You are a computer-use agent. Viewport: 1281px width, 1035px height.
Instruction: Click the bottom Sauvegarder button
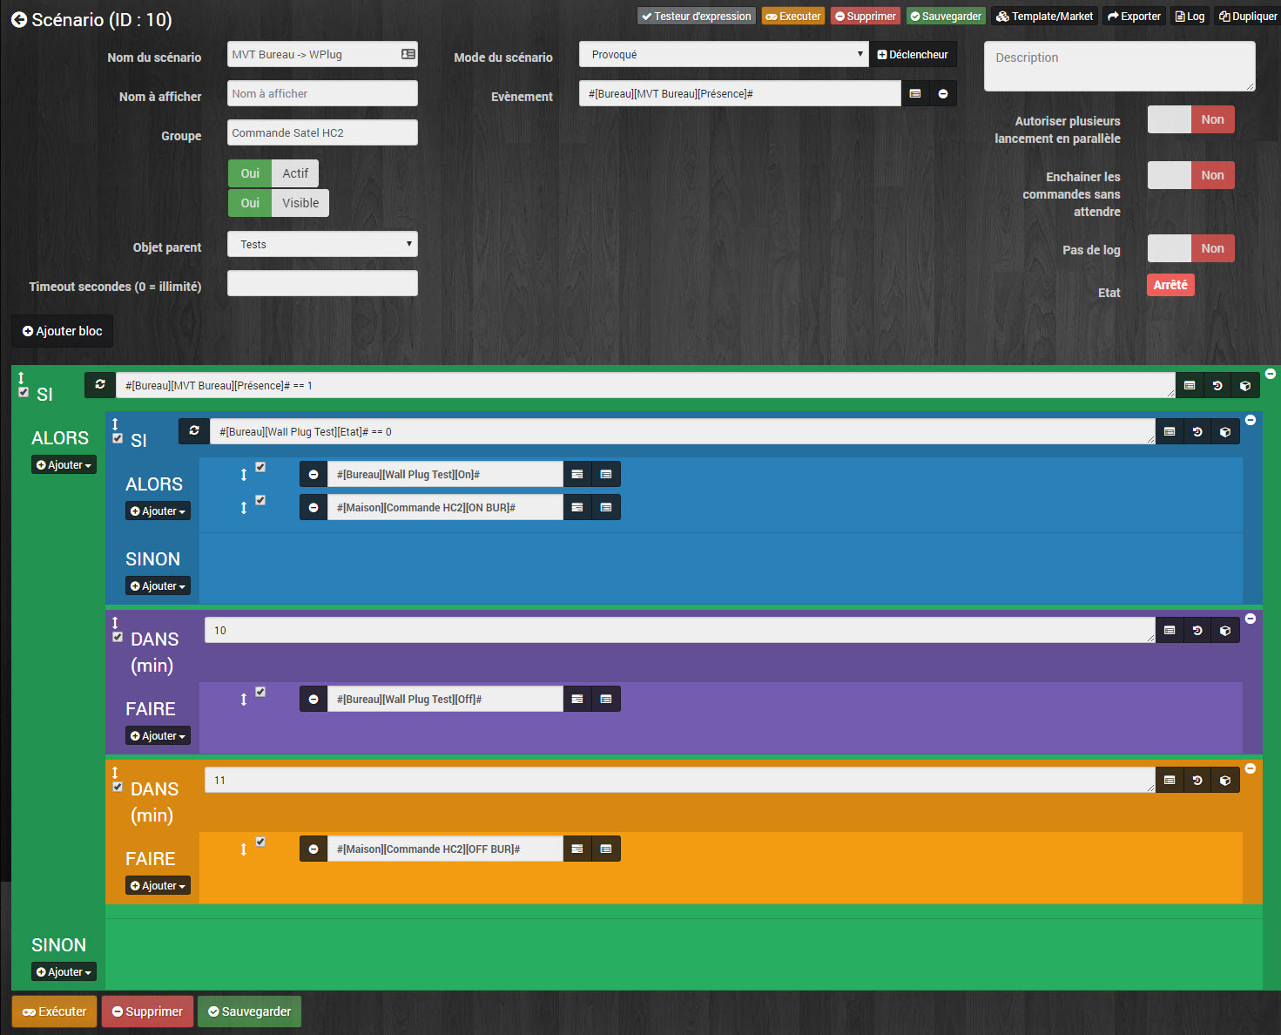(249, 1011)
